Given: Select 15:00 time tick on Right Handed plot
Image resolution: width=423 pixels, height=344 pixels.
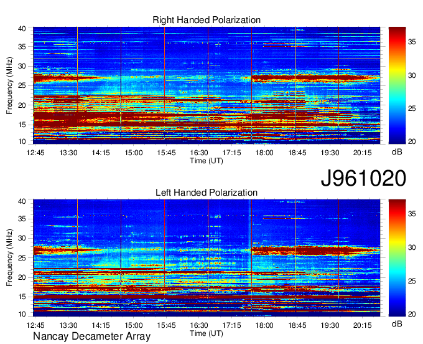Looking at the screenshot, I should pos(134,153).
